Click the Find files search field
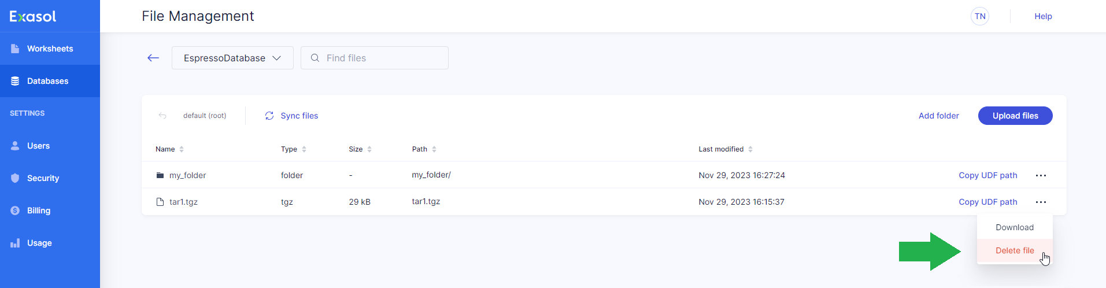The height and width of the screenshot is (288, 1106). [x=382, y=58]
